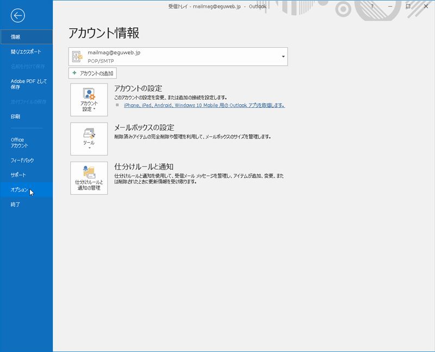This screenshot has height=352, width=435.
Task: Click the plus icon on アカウントの追加
Action: pos(74,73)
